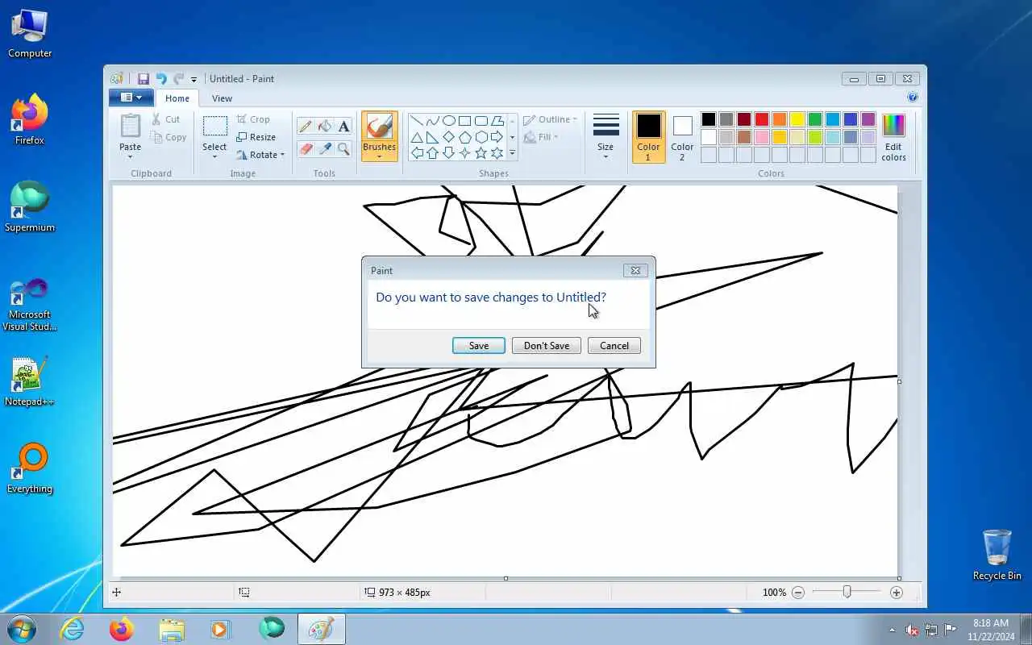Pick the Triangle shape
Image resolution: width=1032 pixels, height=645 pixels.
(x=417, y=137)
